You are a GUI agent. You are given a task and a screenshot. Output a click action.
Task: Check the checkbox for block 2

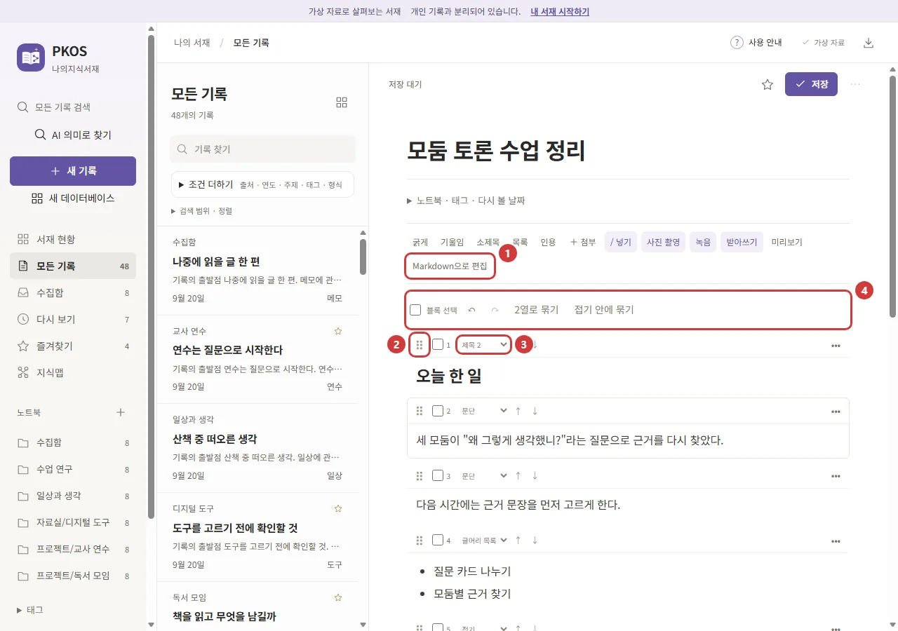coord(438,411)
